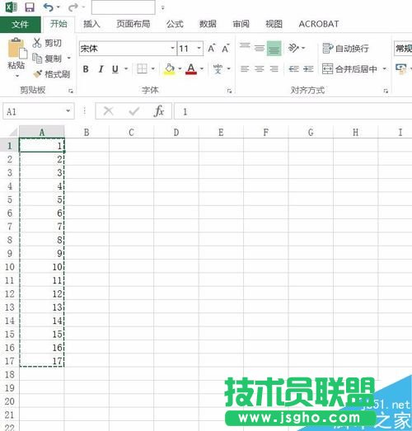Toggle wrap text 自动换行
Screen dimensions: 412x431
click(x=345, y=49)
